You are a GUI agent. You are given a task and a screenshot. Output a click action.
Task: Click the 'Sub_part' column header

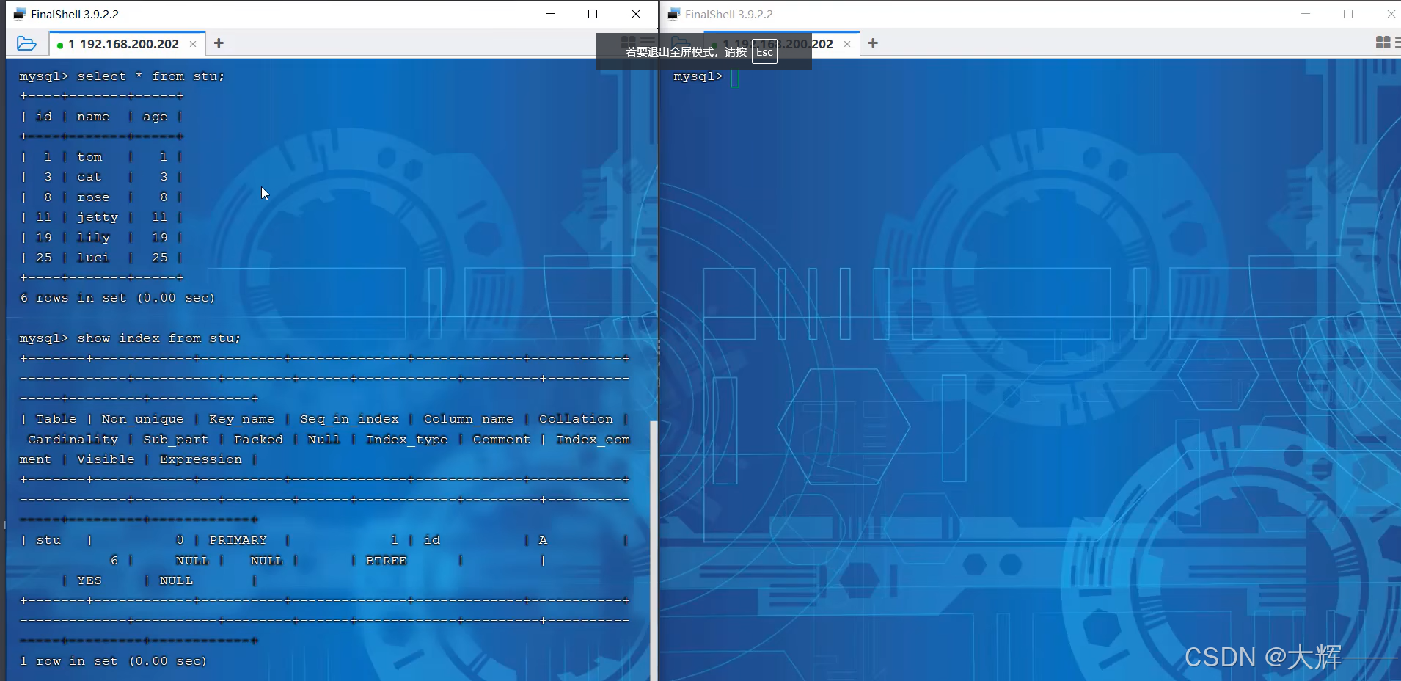pos(175,440)
